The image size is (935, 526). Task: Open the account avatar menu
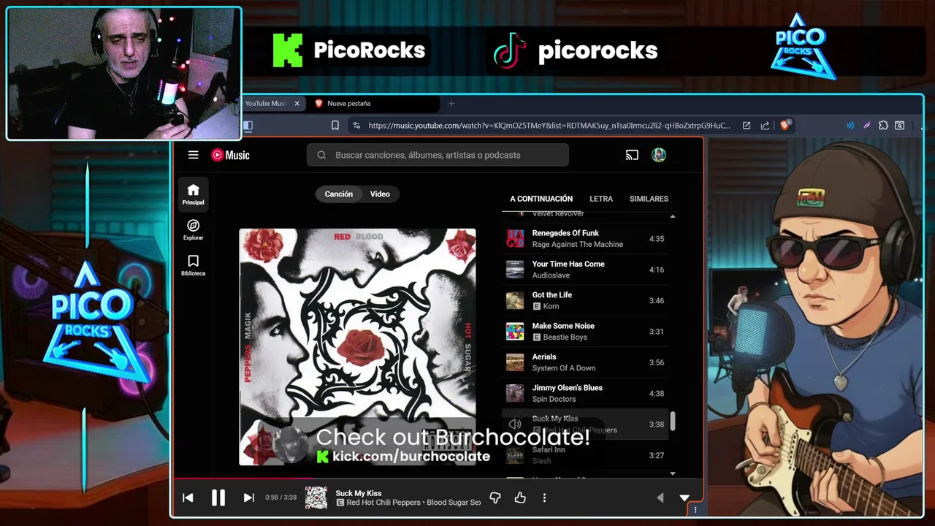pos(659,155)
